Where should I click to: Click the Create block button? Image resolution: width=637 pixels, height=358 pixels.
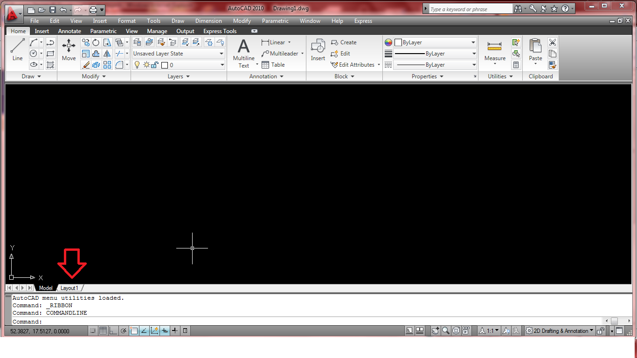[344, 42]
